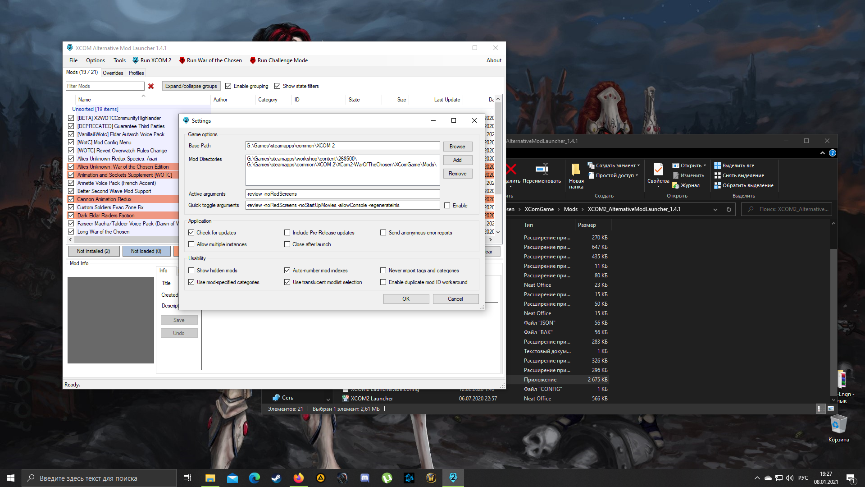This screenshot has height=487, width=865.
Task: Enable Include Pre-Release updates checkbox
Action: [287, 233]
